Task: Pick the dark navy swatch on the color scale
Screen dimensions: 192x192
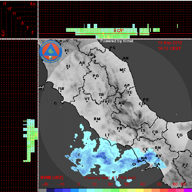Action: [50, 190]
